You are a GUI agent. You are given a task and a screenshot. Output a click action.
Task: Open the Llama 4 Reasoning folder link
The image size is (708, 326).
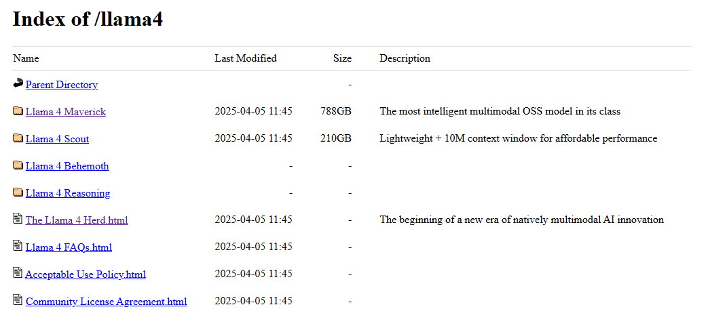[x=68, y=193]
